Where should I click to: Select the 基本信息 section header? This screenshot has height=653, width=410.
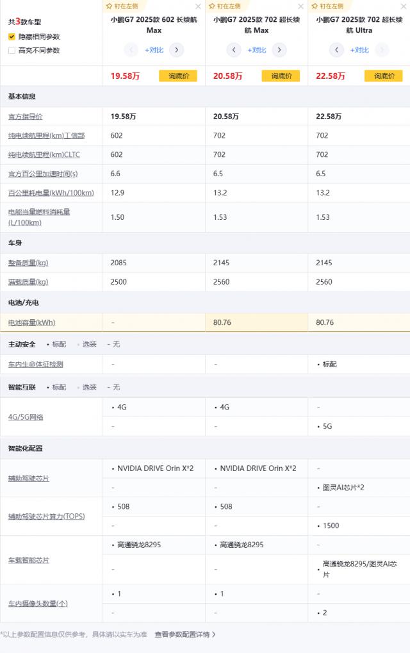coord(22,97)
